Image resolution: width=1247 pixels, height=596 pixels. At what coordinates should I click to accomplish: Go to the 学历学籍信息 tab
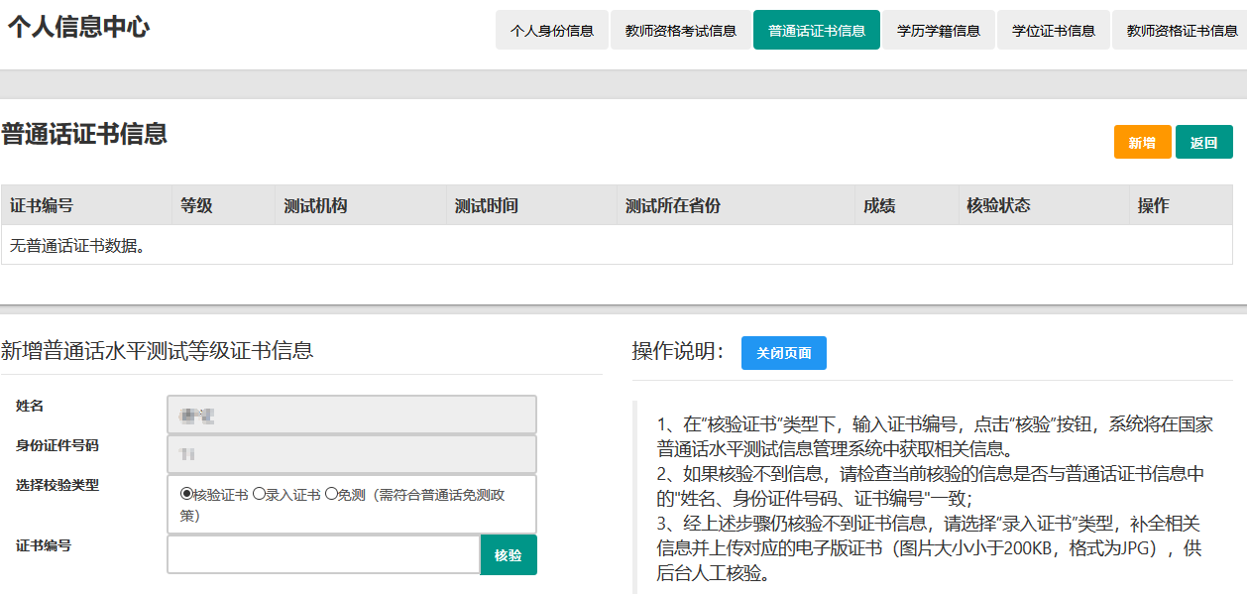pyautogui.click(x=938, y=30)
